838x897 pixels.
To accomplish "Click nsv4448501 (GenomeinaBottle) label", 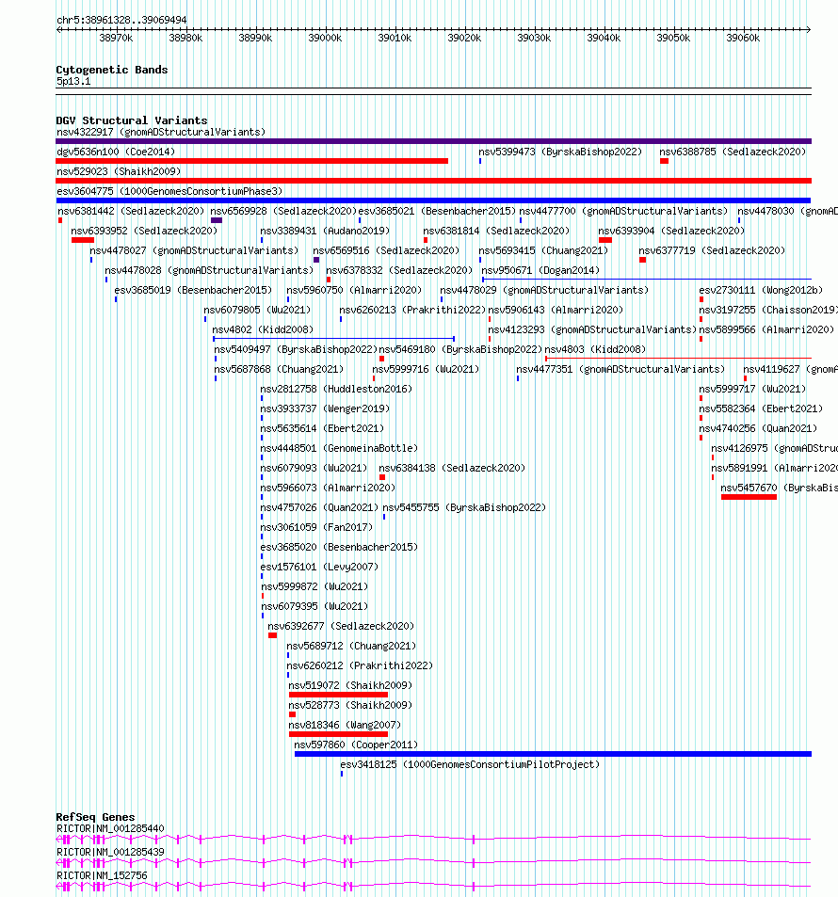I will (339, 448).
